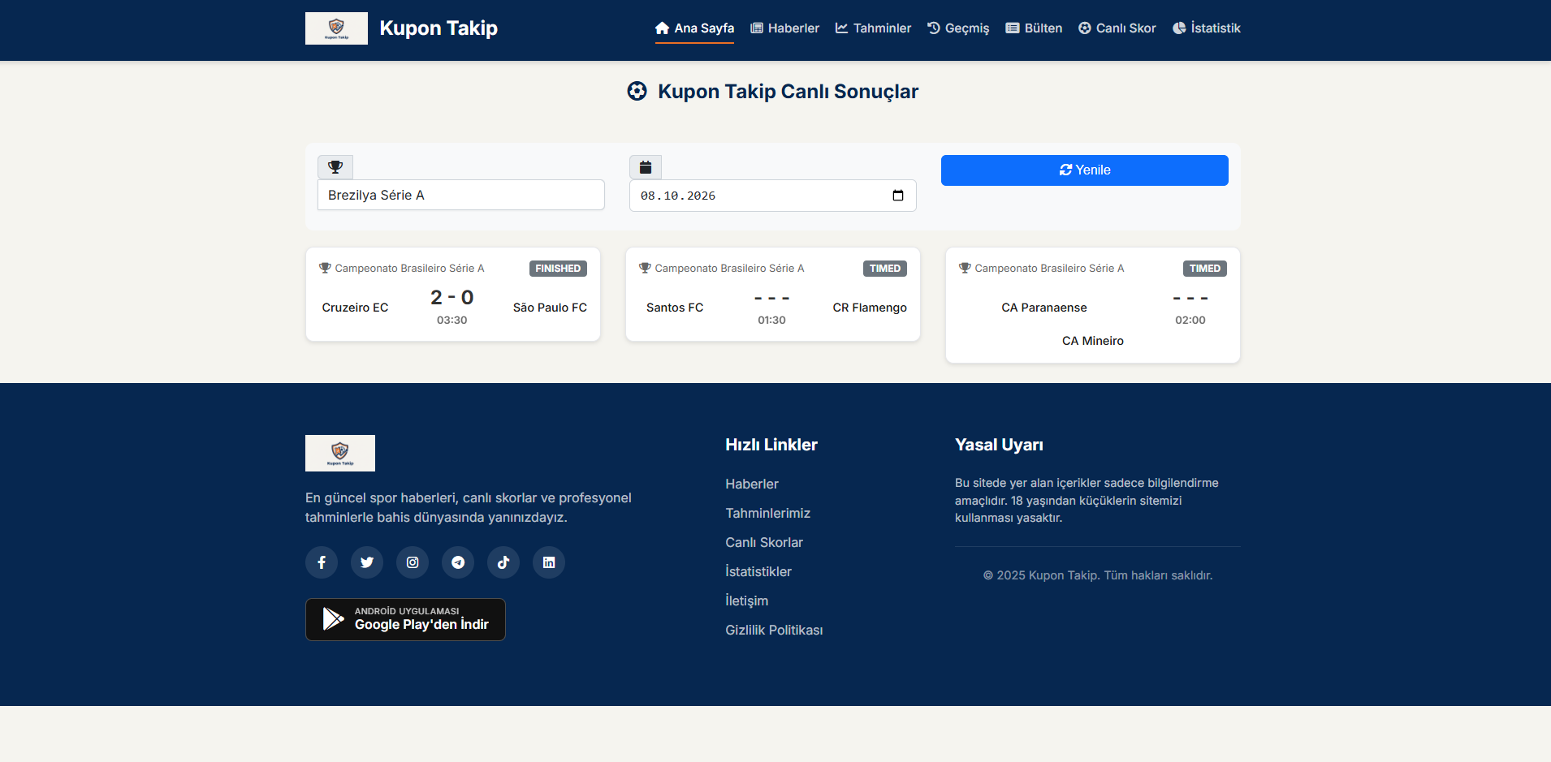Image resolution: width=1551 pixels, height=762 pixels.
Task: Open the LinkedIn social icon
Action: coord(549,562)
